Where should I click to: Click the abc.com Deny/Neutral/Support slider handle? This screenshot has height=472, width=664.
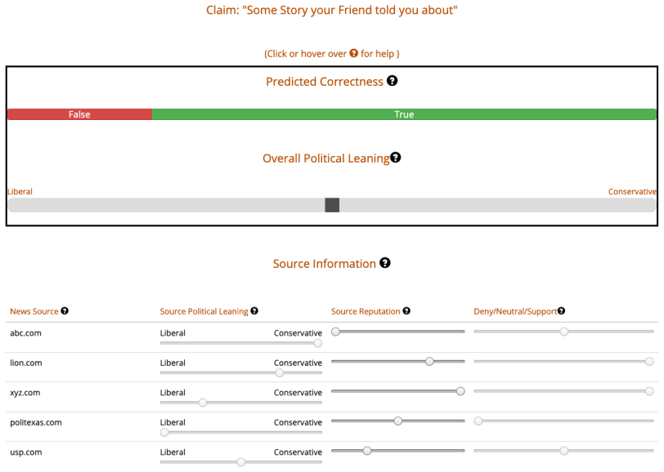click(x=563, y=332)
